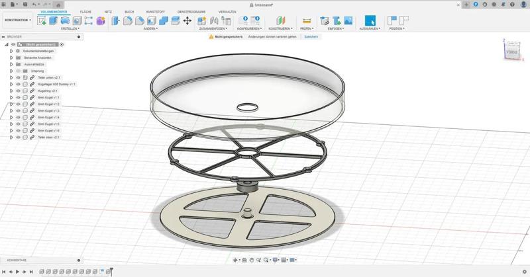Select the Chamfer tool icon

140,20
